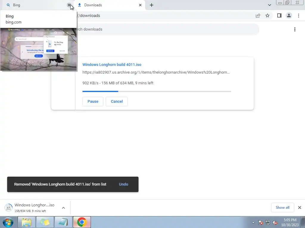Open the download shelf item Windows Longhor....iso
This screenshot has width=305, height=228.
[35, 208]
